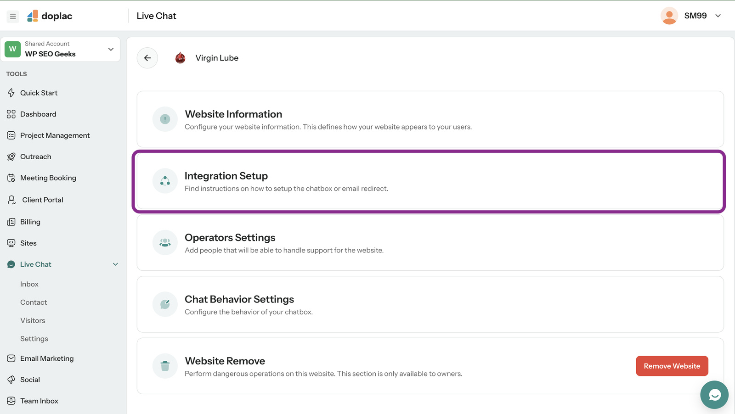Collapse the Live Chat submenu chevron
Viewport: 735px width, 414px height.
[x=115, y=264]
